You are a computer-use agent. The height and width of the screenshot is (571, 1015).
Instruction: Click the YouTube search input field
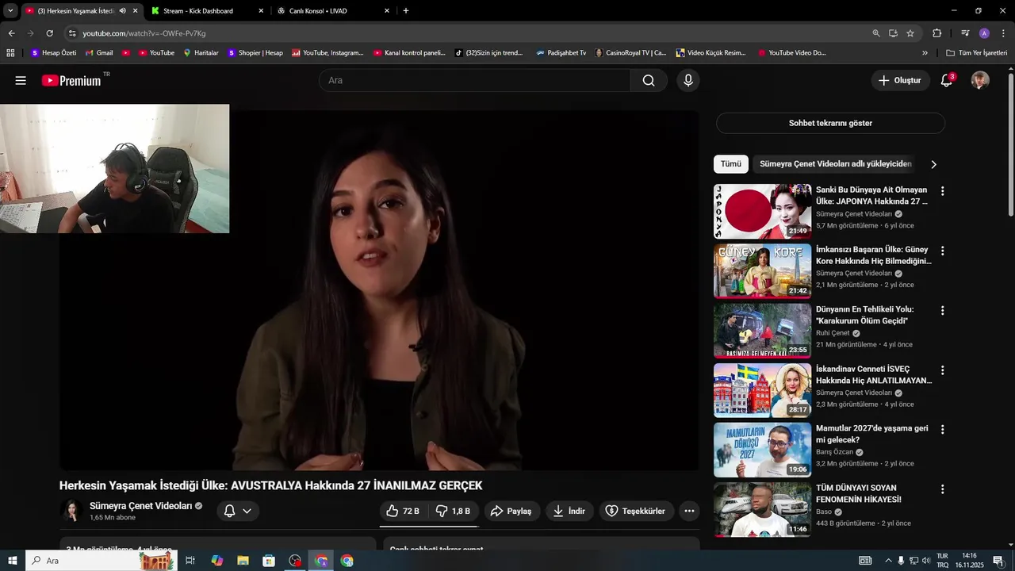(x=475, y=80)
